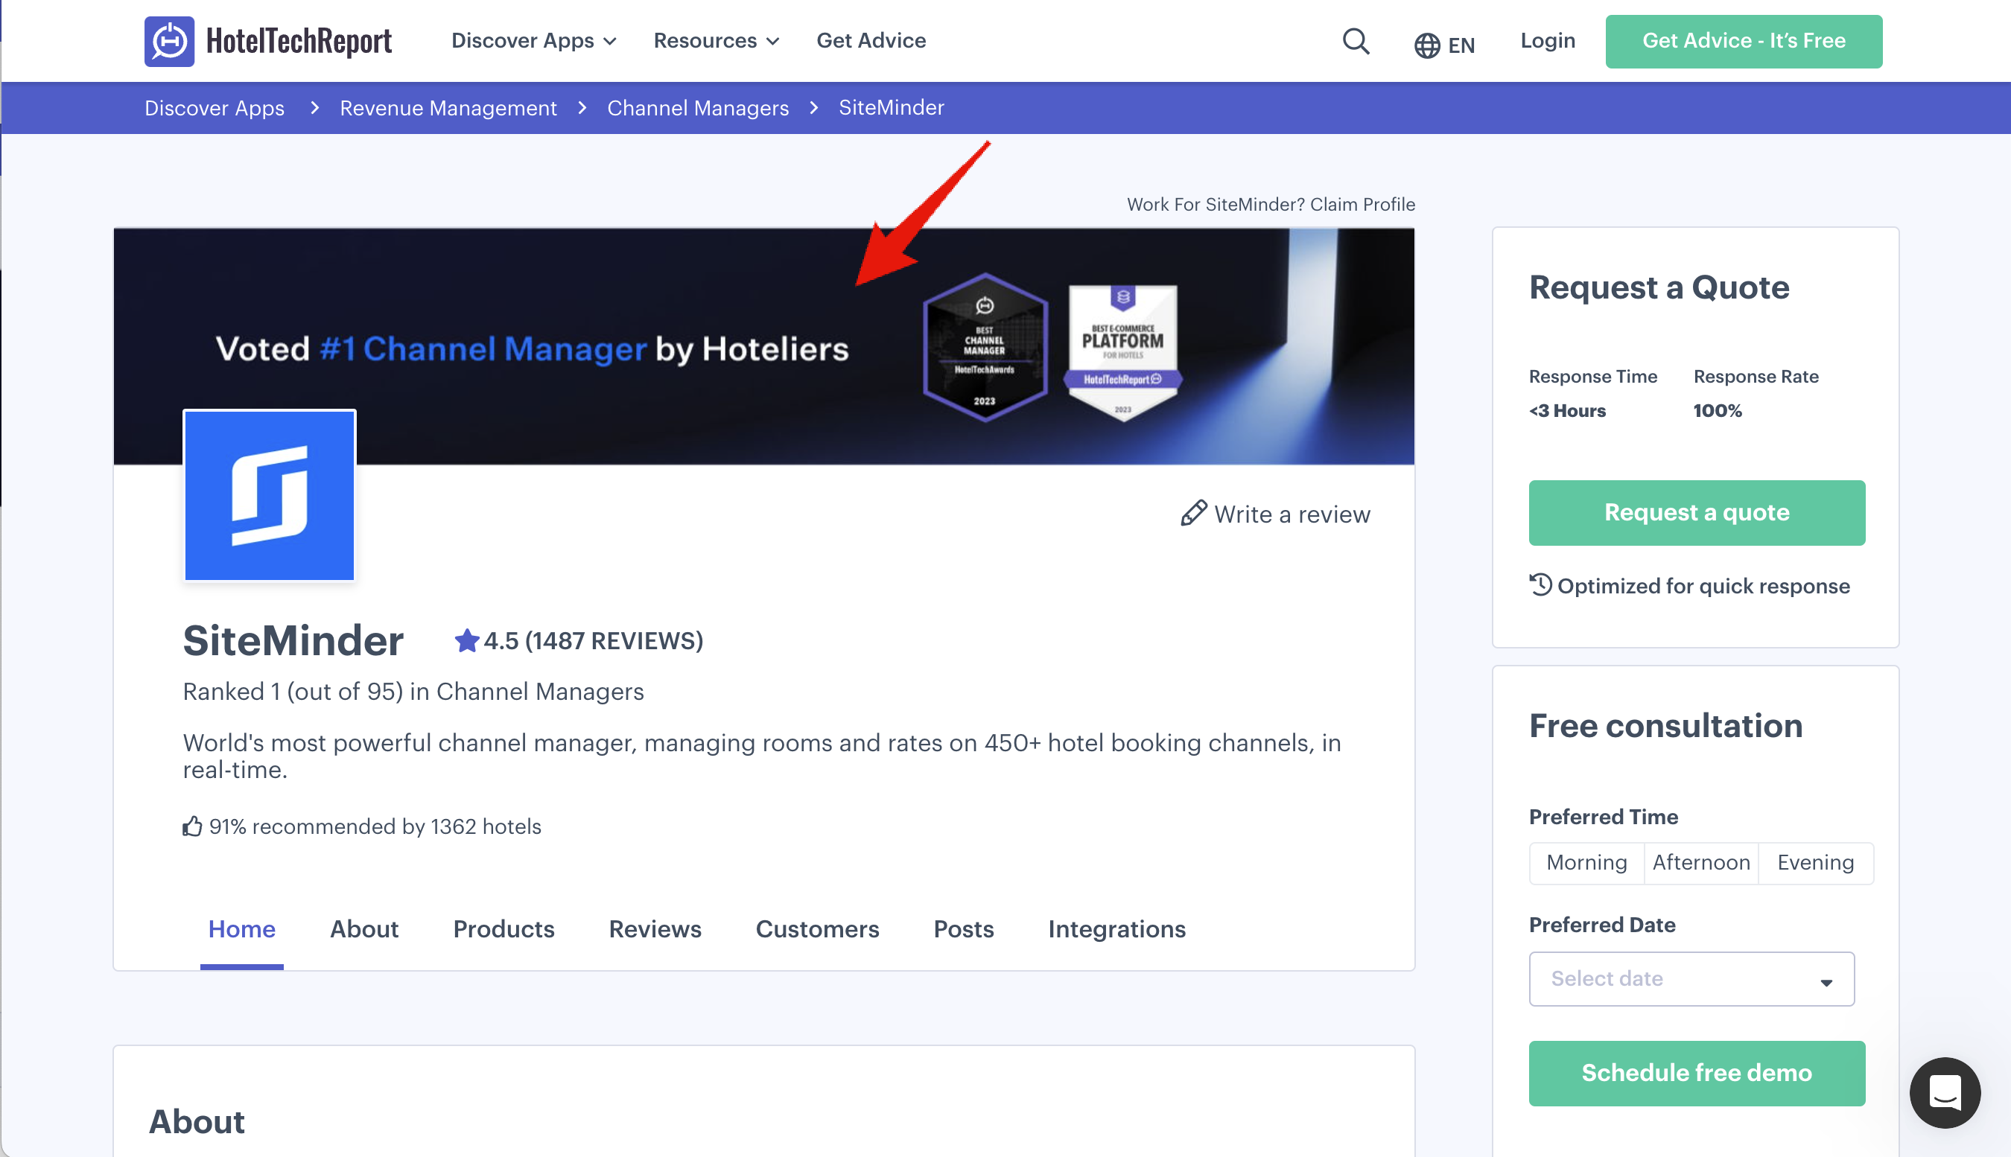Click the Best Channel Manager 2023 badge
The image size is (2011, 1157).
coord(985,347)
